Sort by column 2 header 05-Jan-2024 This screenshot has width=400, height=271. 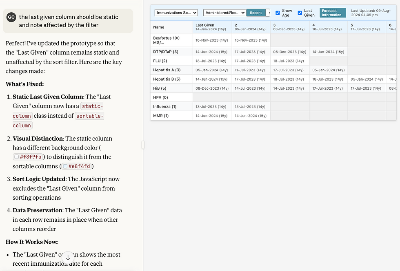click(x=251, y=27)
